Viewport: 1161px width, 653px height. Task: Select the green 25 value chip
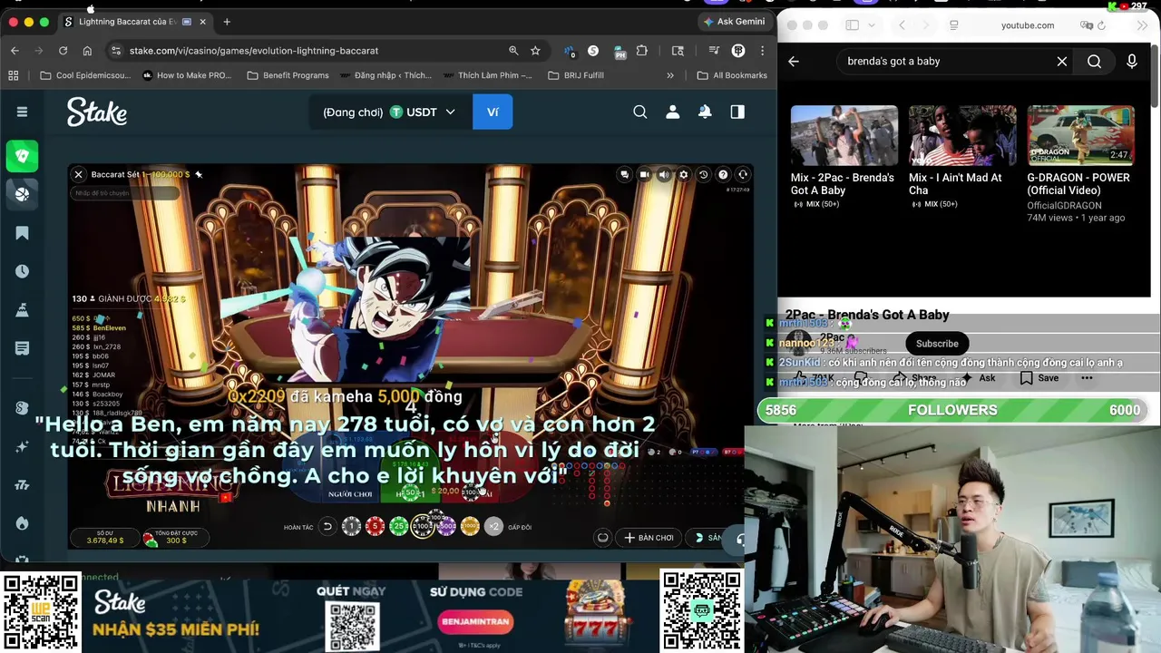[x=399, y=526]
